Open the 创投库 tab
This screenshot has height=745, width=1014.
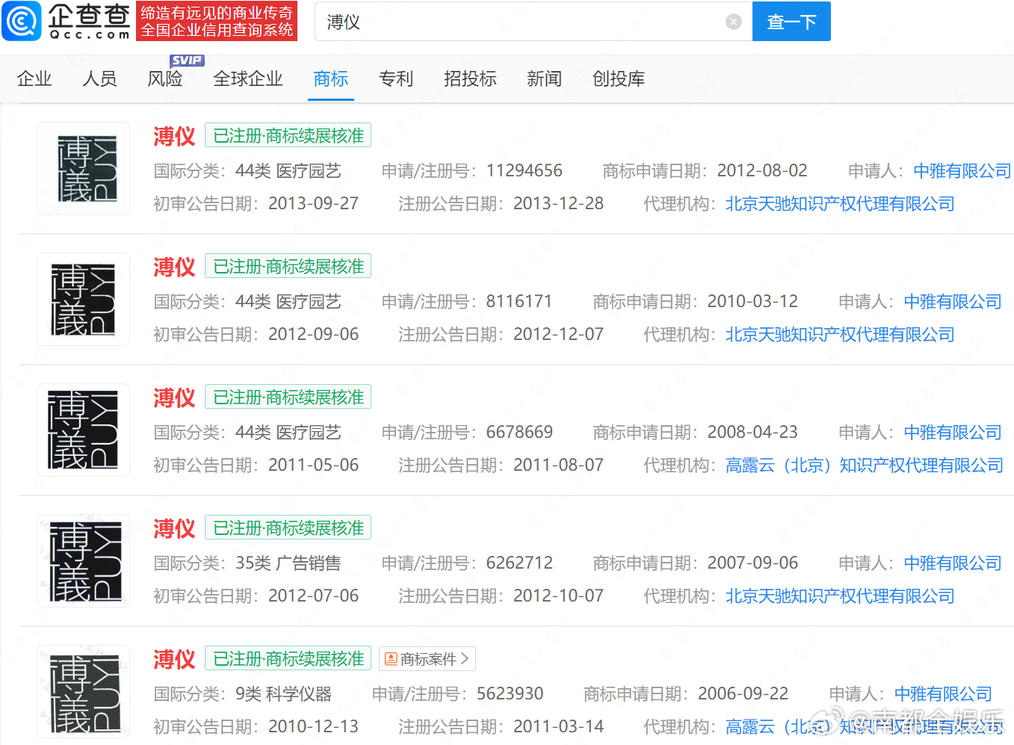[619, 78]
